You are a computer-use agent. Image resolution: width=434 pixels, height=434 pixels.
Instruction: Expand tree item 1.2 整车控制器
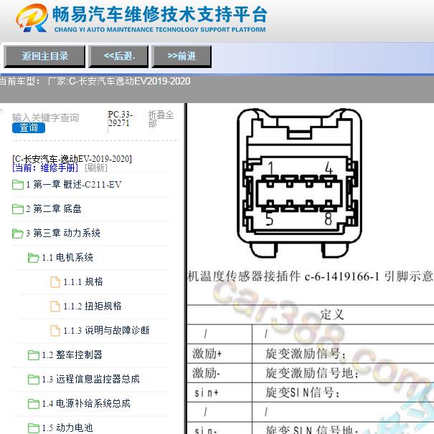(72, 355)
